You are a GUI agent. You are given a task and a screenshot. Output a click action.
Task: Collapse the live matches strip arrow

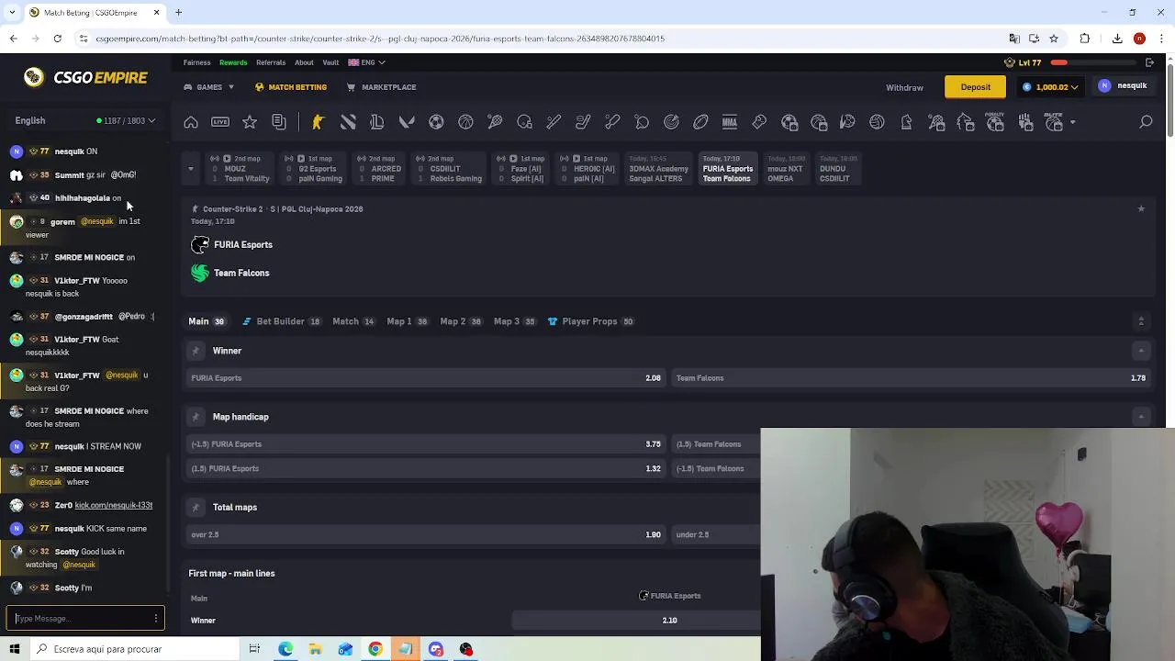click(190, 169)
